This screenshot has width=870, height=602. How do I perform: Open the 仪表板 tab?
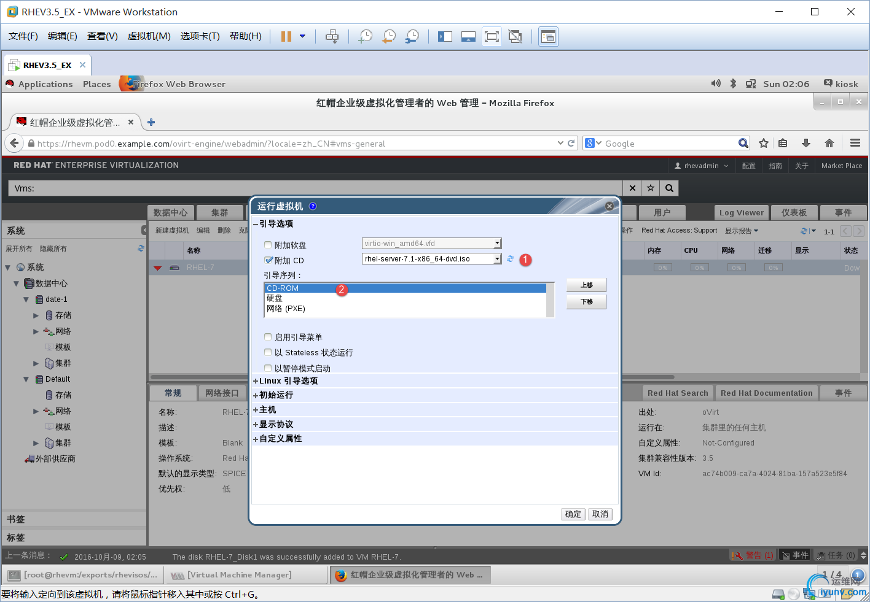(794, 212)
